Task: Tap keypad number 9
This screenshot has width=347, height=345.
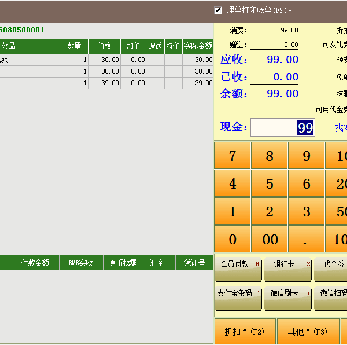Action: point(307,156)
